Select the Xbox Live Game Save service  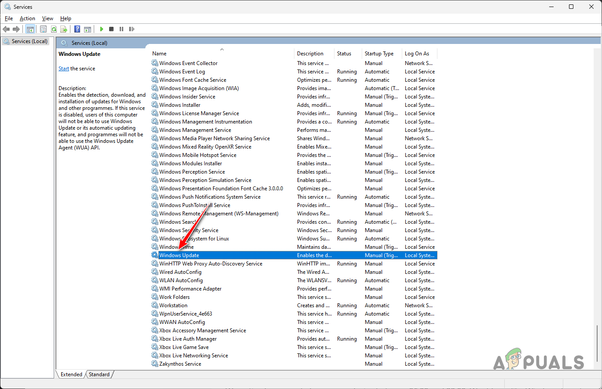click(294, 347)
